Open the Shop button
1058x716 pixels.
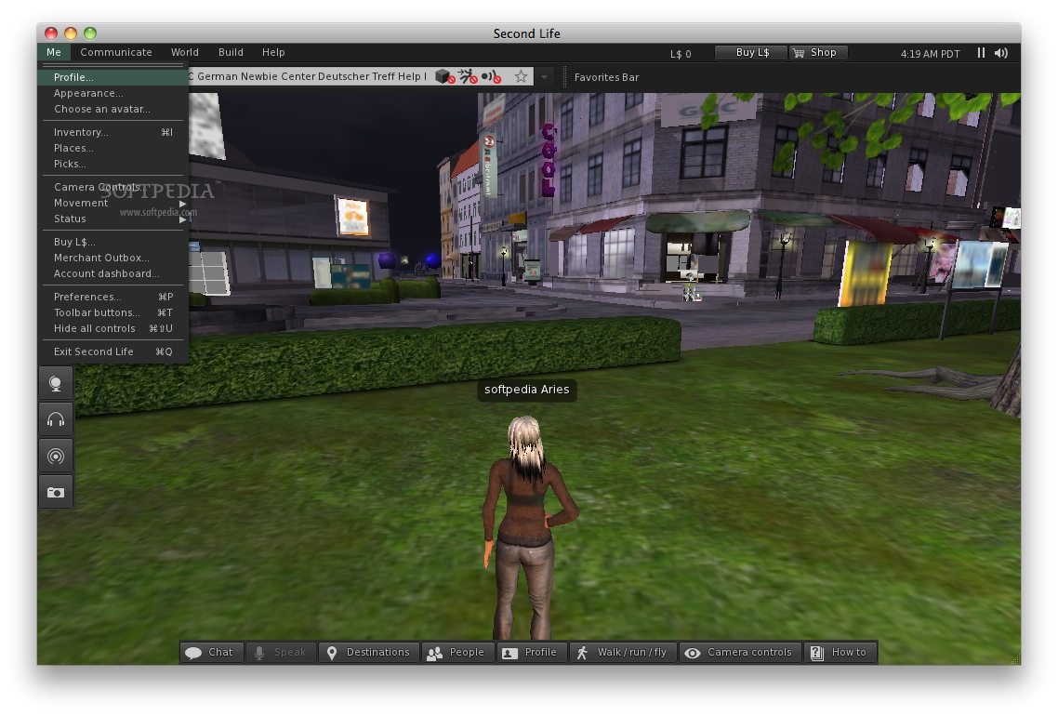point(816,52)
